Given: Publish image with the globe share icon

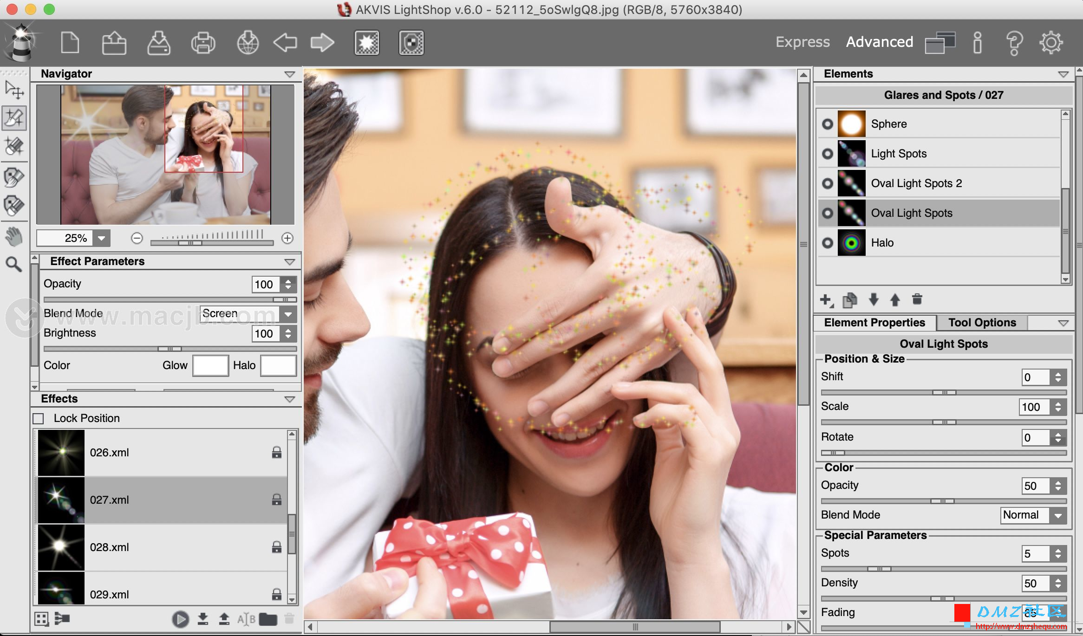Looking at the screenshot, I should point(248,43).
